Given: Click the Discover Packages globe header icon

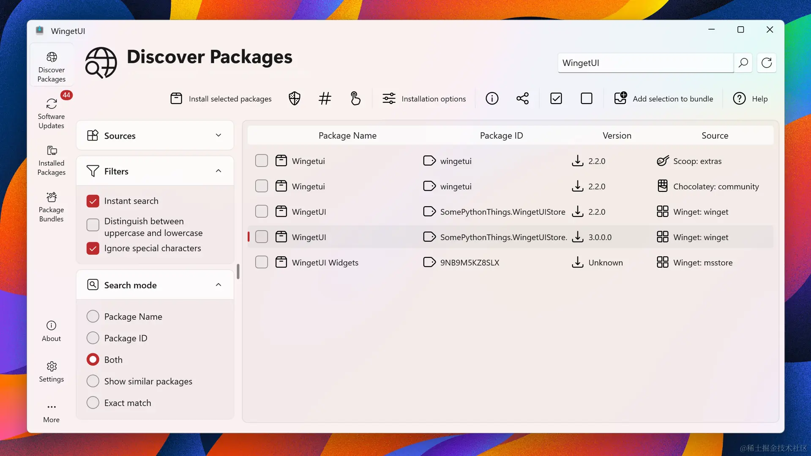Looking at the screenshot, I should 101,63.
